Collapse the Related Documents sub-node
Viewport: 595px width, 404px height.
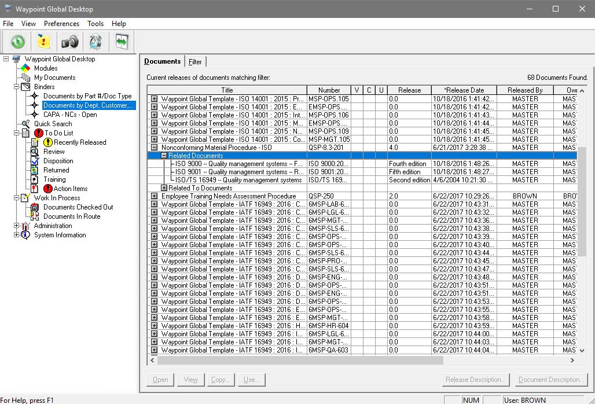click(x=164, y=156)
